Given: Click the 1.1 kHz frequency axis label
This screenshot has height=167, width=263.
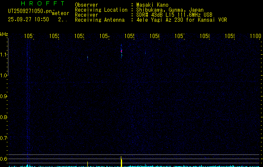Looking at the screenshot, I should pyautogui.click(x=3, y=55).
